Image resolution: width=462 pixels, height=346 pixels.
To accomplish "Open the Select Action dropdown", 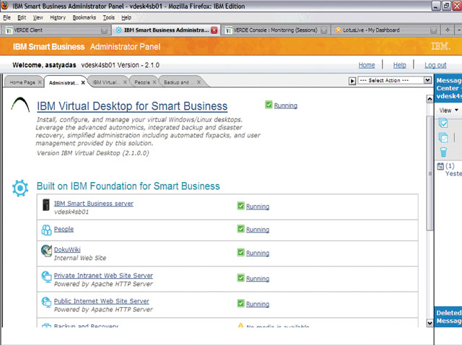I will click(427, 80).
